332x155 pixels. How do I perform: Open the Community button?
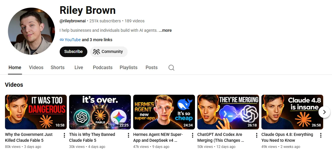[109, 52]
